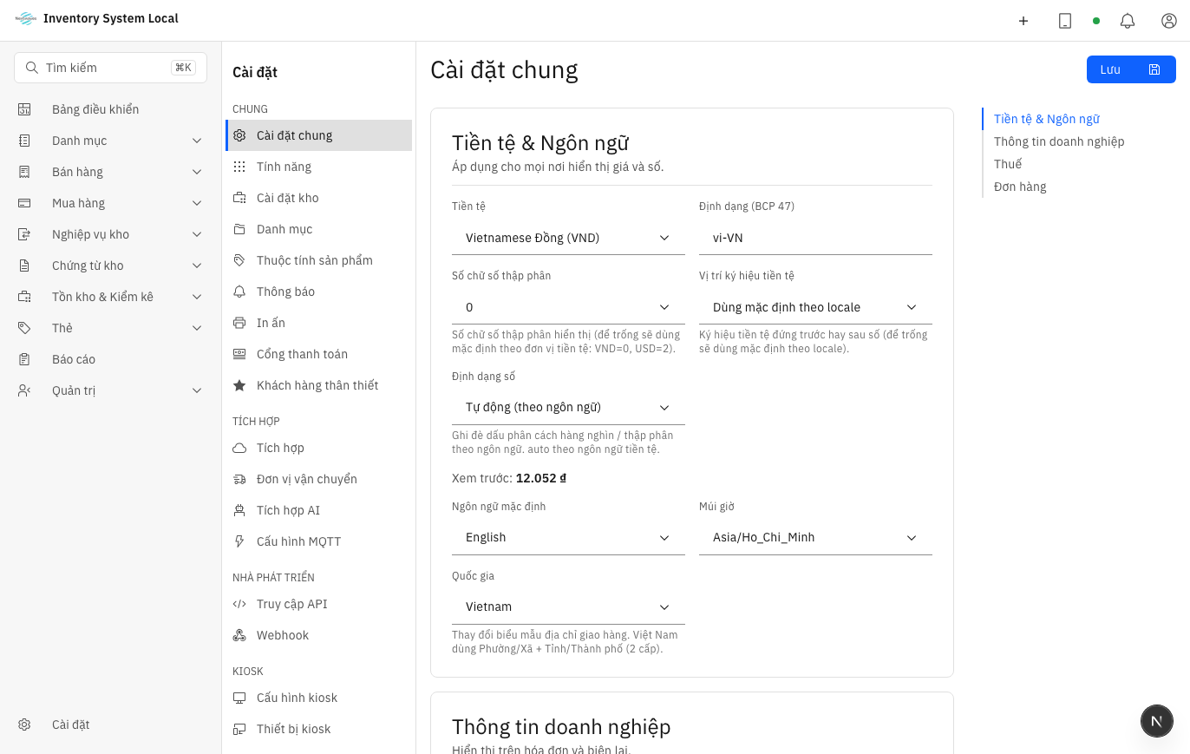
Task: Click the Khách hàng thân thiết star icon
Action: pyautogui.click(x=239, y=385)
